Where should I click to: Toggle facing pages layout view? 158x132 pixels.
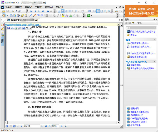click(70, 11)
